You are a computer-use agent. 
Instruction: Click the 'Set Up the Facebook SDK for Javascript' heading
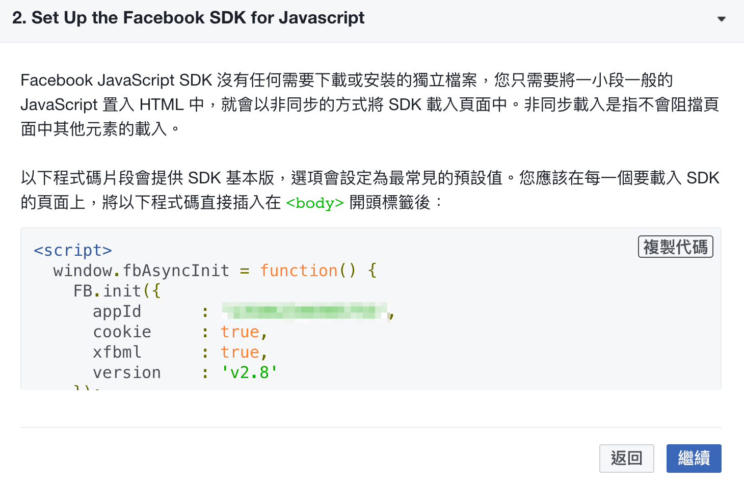pos(188,18)
